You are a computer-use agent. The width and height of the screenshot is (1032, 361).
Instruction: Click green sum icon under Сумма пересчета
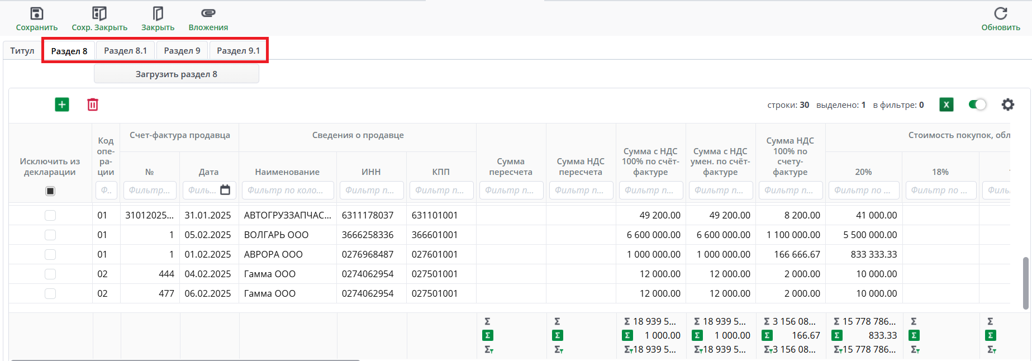[488, 335]
